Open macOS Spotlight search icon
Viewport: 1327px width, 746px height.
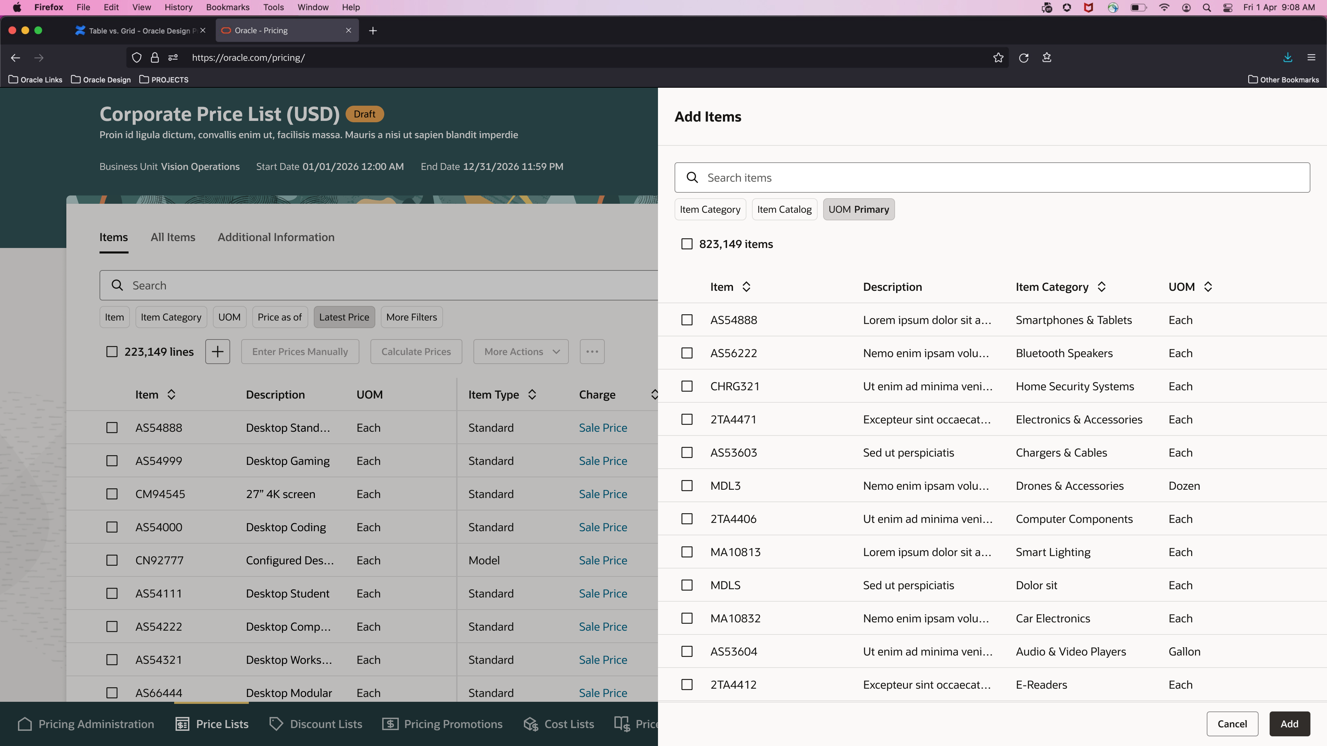tap(1207, 7)
